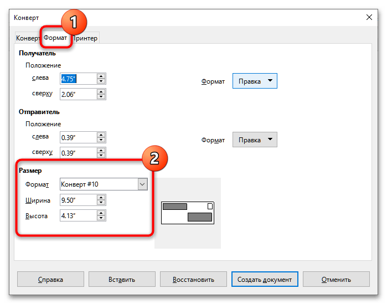Switch to the Конверт tab
The image size is (387, 304).
(x=28, y=38)
